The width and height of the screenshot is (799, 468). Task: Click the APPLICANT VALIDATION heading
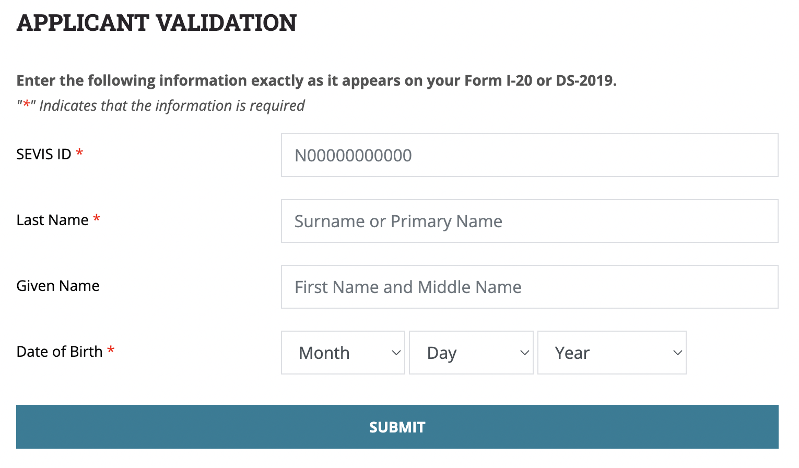(157, 22)
